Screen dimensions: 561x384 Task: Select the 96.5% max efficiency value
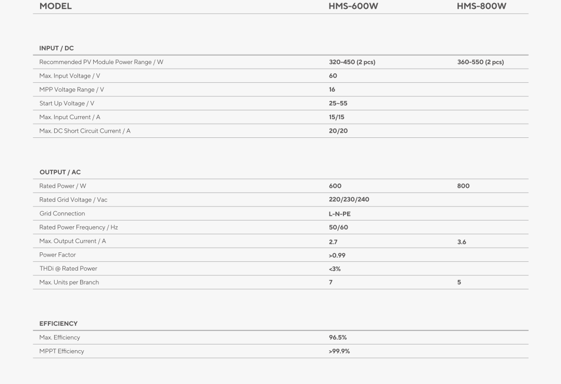(x=338, y=338)
